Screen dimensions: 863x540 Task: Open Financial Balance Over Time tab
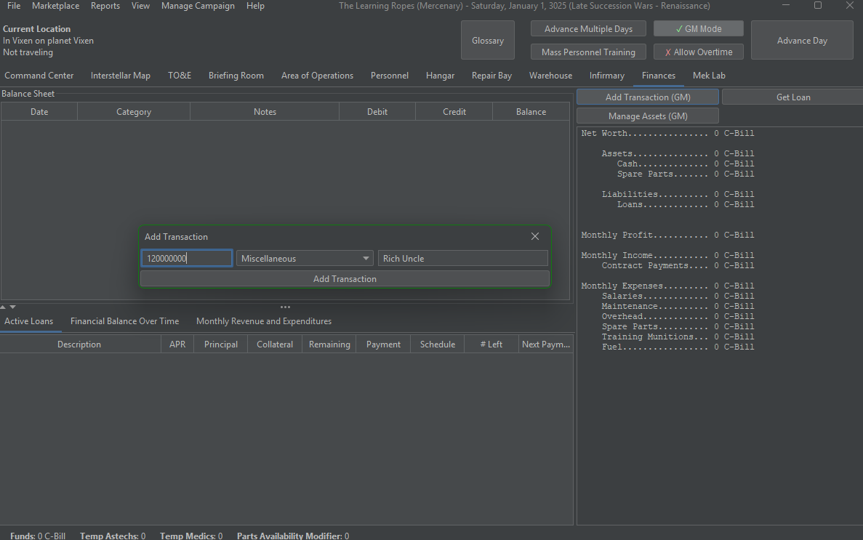click(124, 321)
